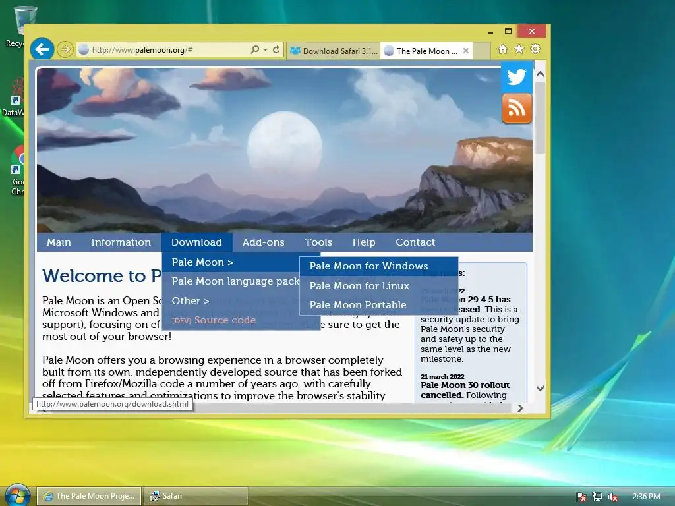The height and width of the screenshot is (506, 675).
Task: Click the Pale Moon 30 rollout cancelled headline
Action: pyautogui.click(x=465, y=390)
